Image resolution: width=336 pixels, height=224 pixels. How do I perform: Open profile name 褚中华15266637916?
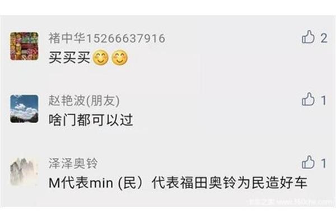107,38
